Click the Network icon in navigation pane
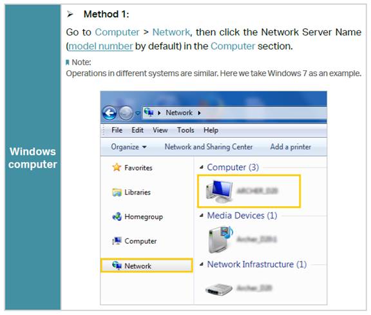Screen dimensions: 371x315 (x=117, y=265)
